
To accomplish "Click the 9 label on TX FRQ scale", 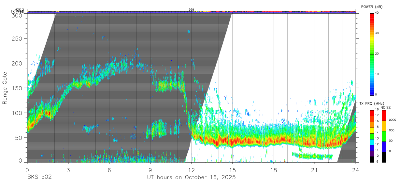I will tap(377, 161).
